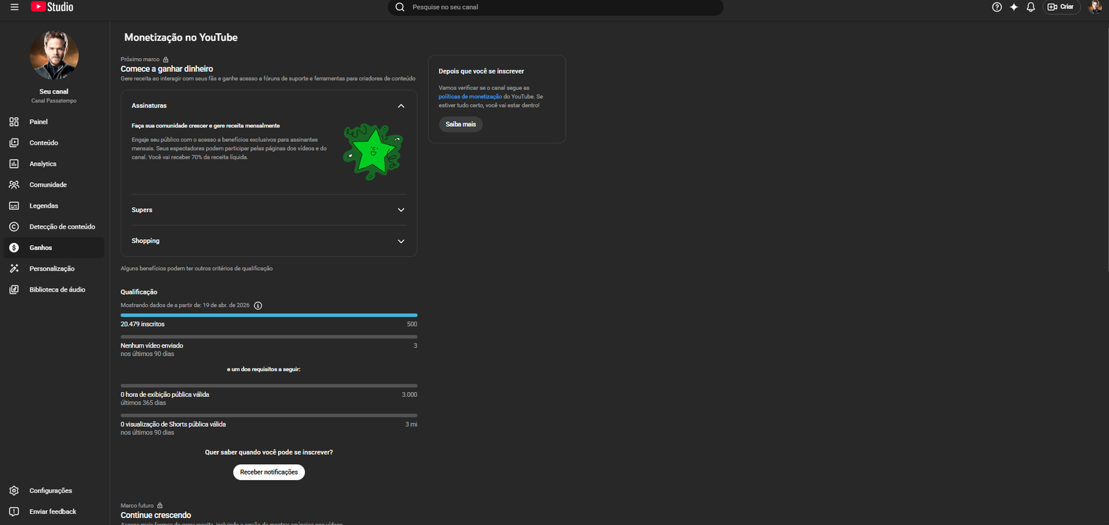Click the YouTube Studio logo
Screen dimensions: 1109x525
52,7
